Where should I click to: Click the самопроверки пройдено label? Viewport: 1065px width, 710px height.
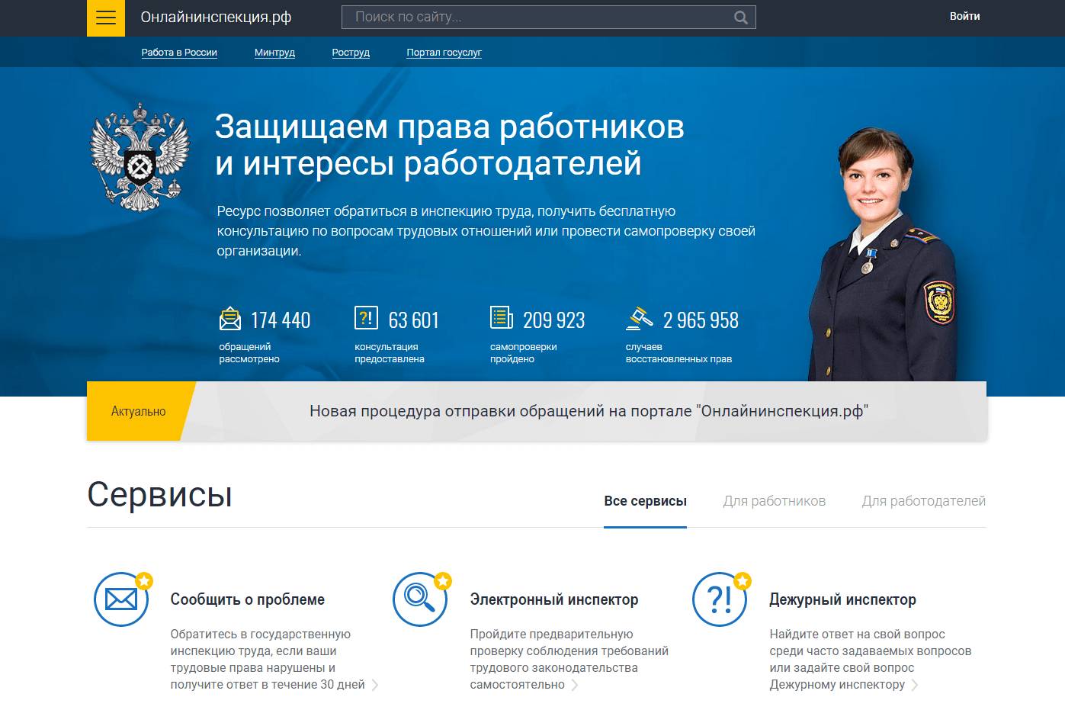[x=524, y=353]
